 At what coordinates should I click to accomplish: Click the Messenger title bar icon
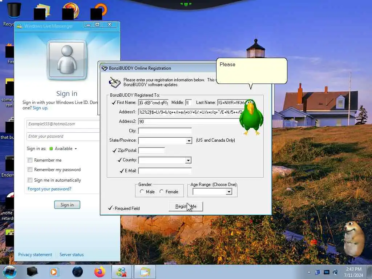click(20, 26)
